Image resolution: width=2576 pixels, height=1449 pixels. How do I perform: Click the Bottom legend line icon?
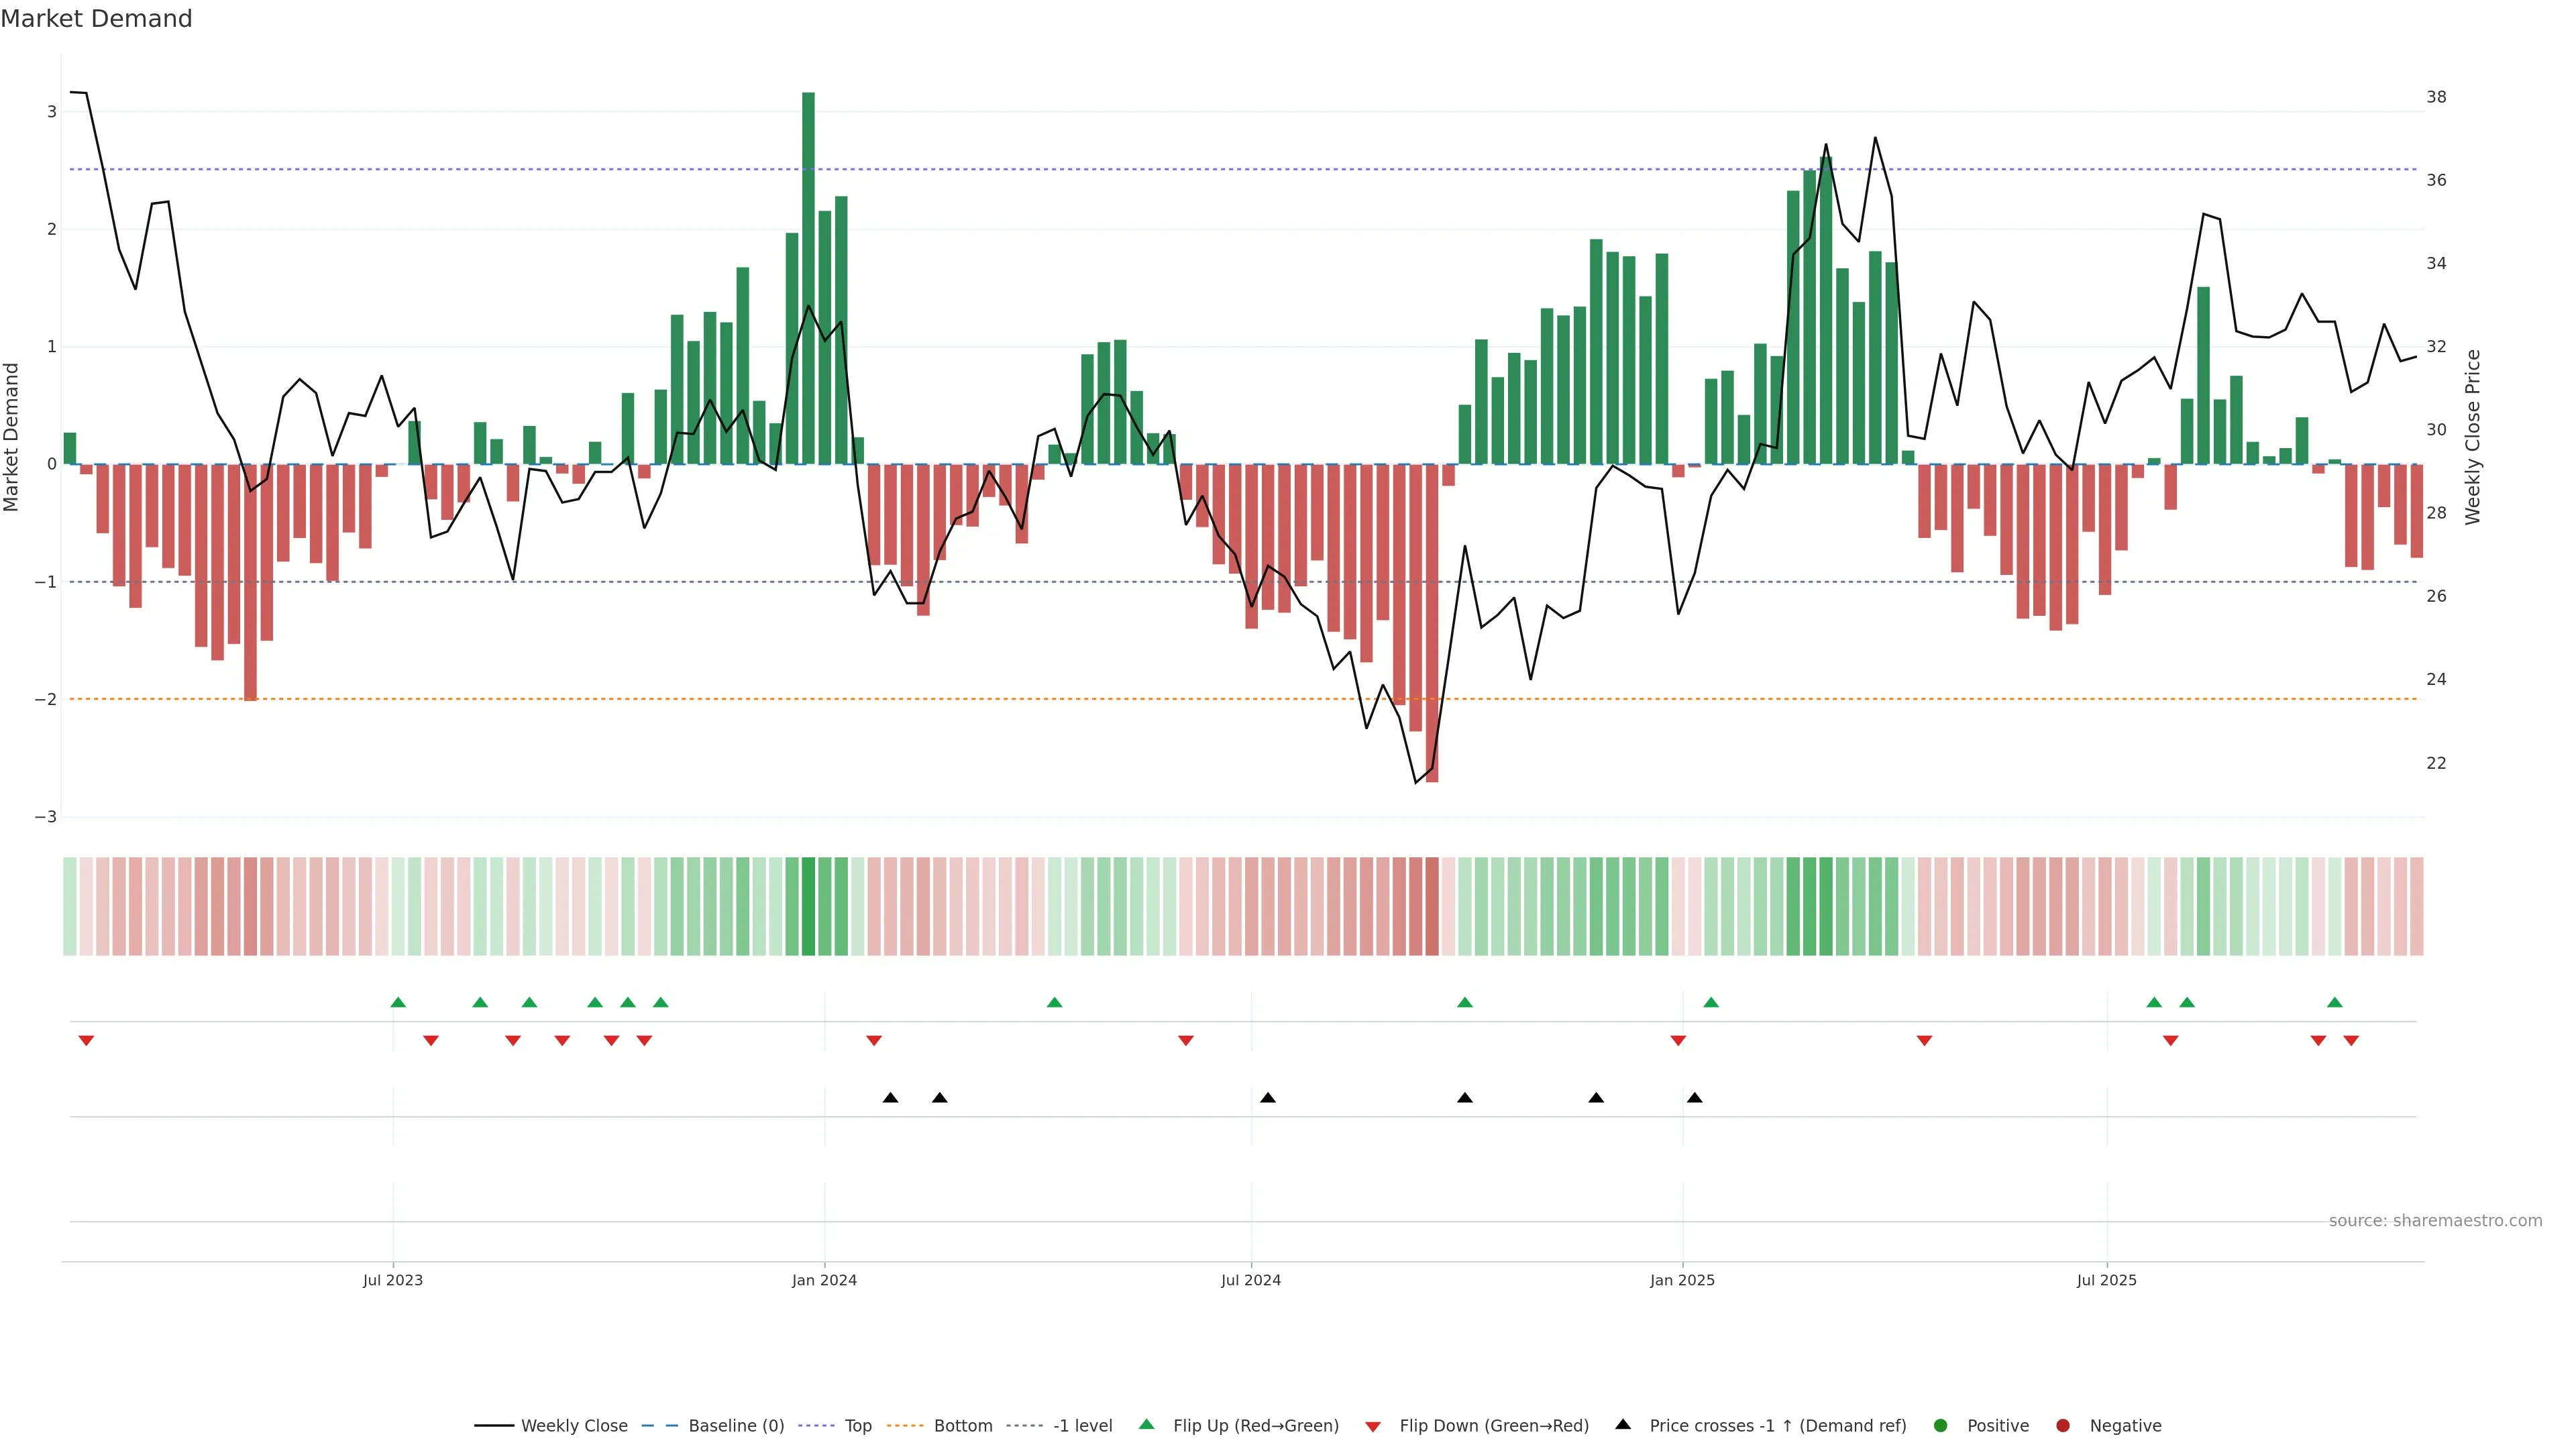coord(905,1425)
